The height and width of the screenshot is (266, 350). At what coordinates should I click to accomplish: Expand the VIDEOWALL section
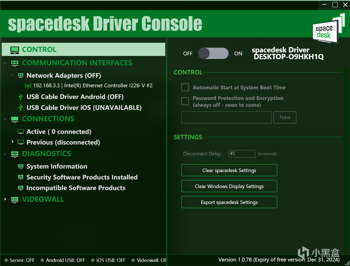pyautogui.click(x=5, y=199)
